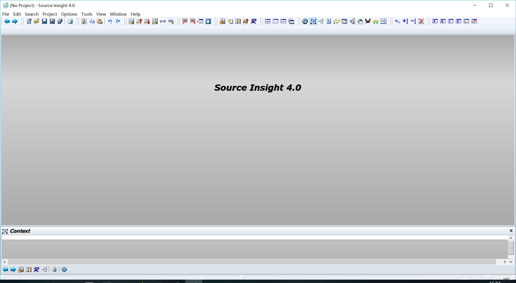Click Context panel Jump to Definition icon
Image resolution: width=516 pixels, height=283 pixels.
click(x=21, y=270)
